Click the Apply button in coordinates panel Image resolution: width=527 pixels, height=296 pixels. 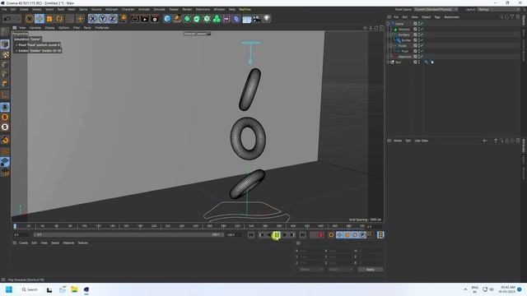coord(370,270)
